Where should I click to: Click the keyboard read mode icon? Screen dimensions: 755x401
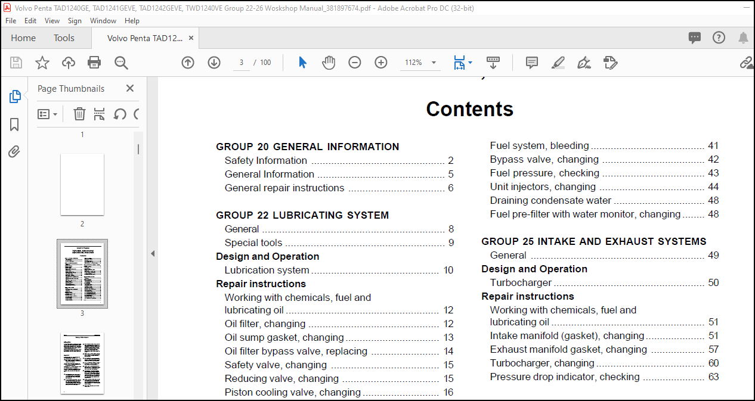(x=493, y=62)
